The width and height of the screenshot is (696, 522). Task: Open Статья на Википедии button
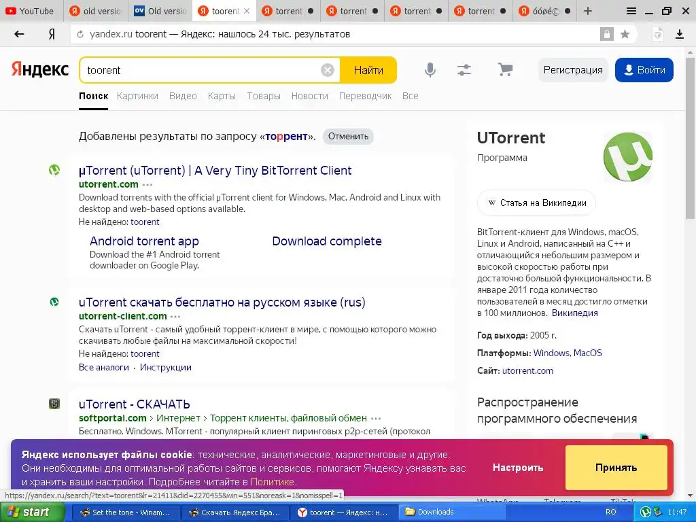coord(537,203)
